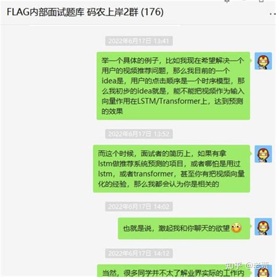Viewport: 276px width, 277px height.
Task: Click the 13:52 timestamp label
Action: pyautogui.click(x=139, y=134)
